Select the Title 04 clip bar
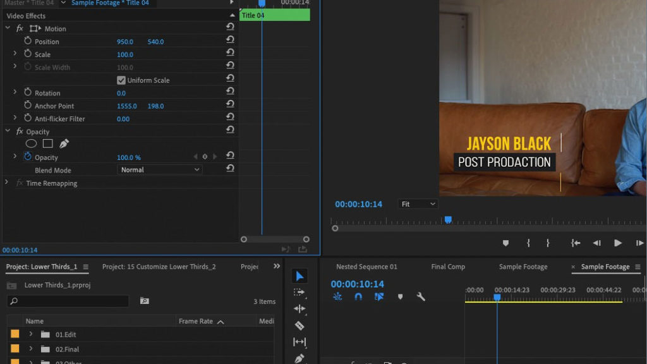 275,15
